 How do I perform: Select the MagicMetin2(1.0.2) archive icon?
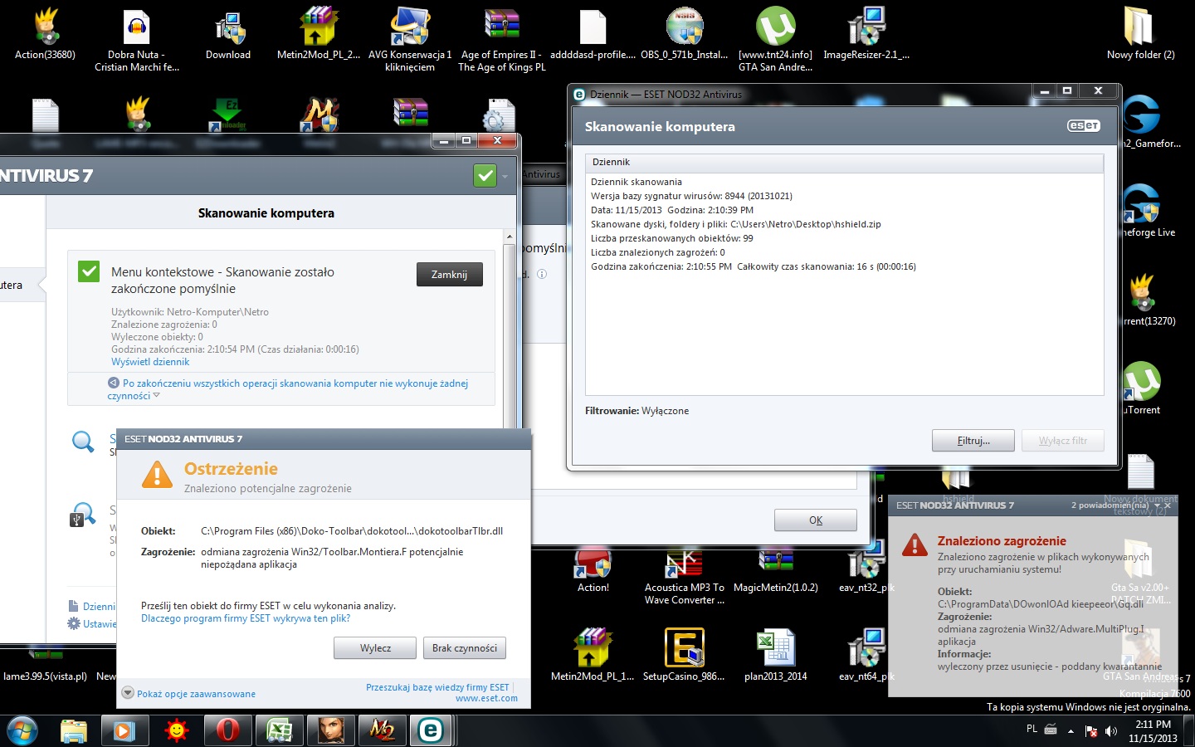coord(776,571)
